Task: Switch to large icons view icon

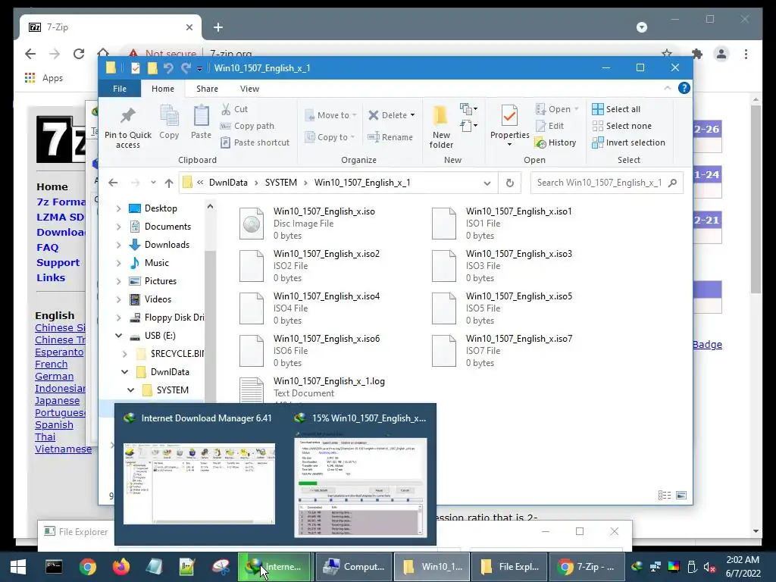Action: 681,496
